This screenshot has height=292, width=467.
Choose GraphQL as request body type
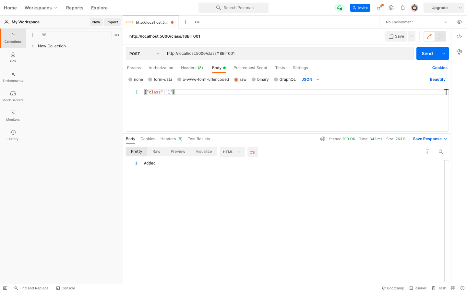pos(285,79)
